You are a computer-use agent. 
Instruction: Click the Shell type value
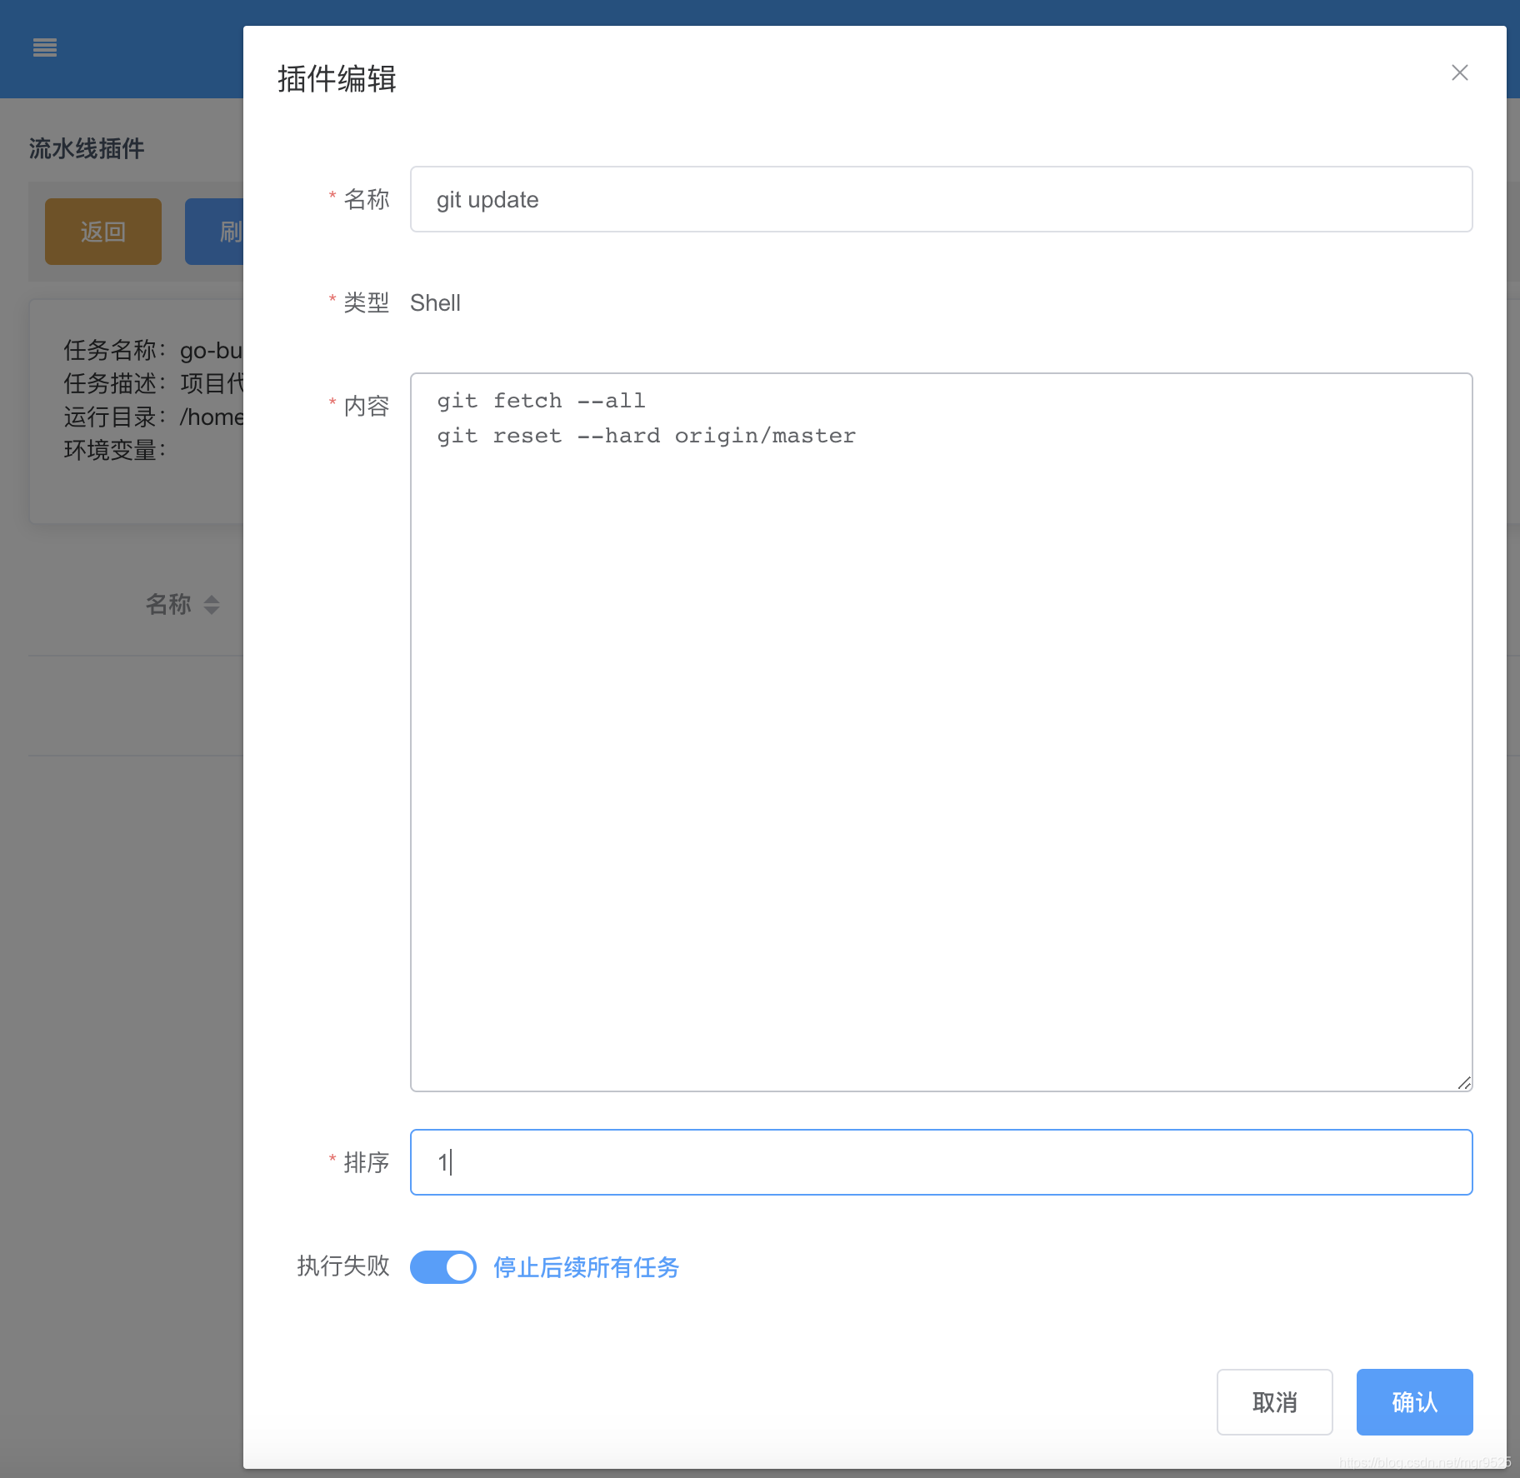tap(435, 302)
